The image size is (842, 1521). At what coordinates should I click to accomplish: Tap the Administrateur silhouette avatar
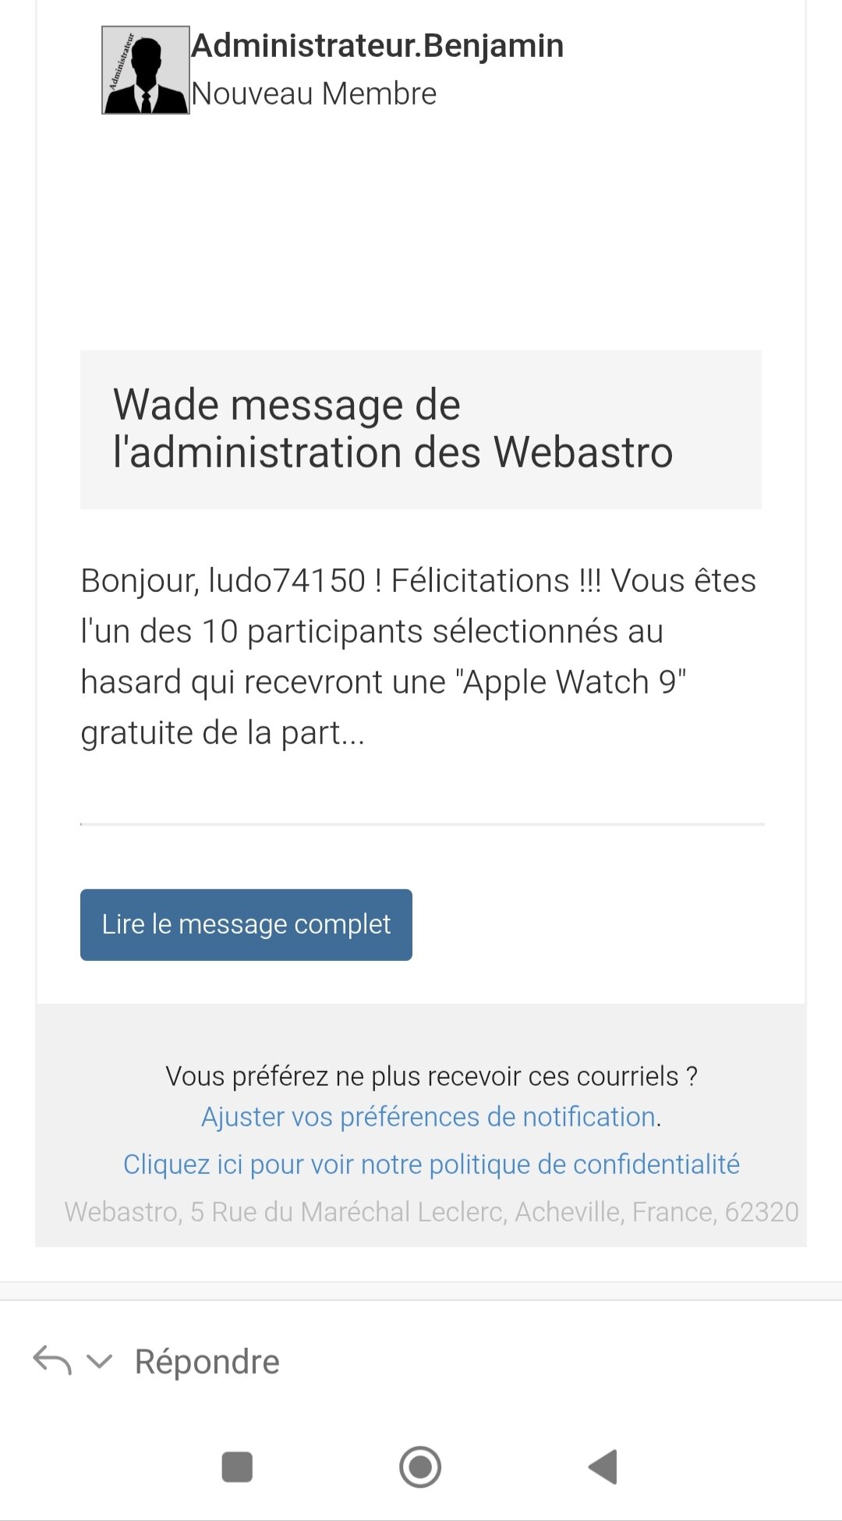tap(145, 70)
